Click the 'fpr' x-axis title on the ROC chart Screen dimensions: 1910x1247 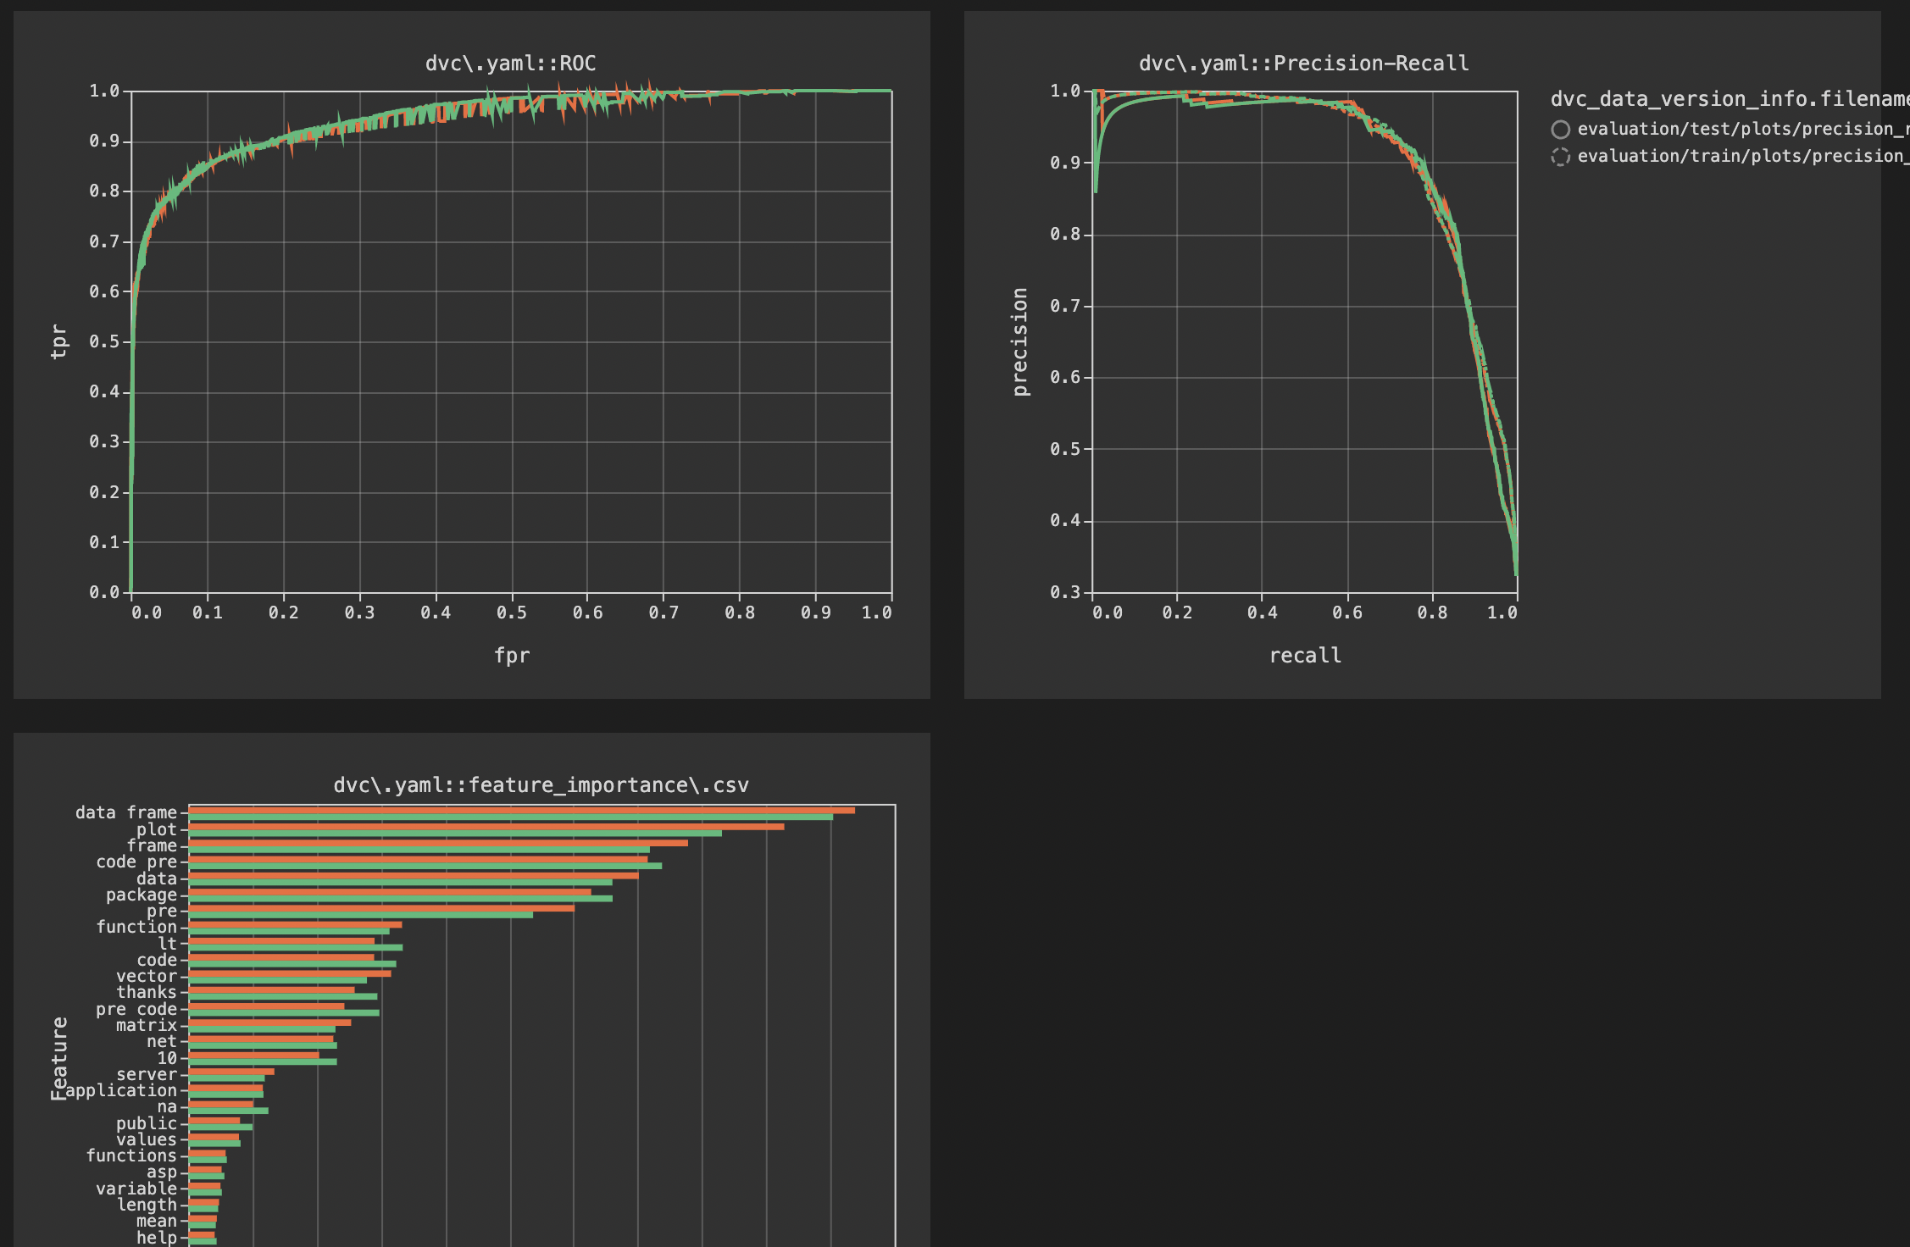(x=512, y=656)
